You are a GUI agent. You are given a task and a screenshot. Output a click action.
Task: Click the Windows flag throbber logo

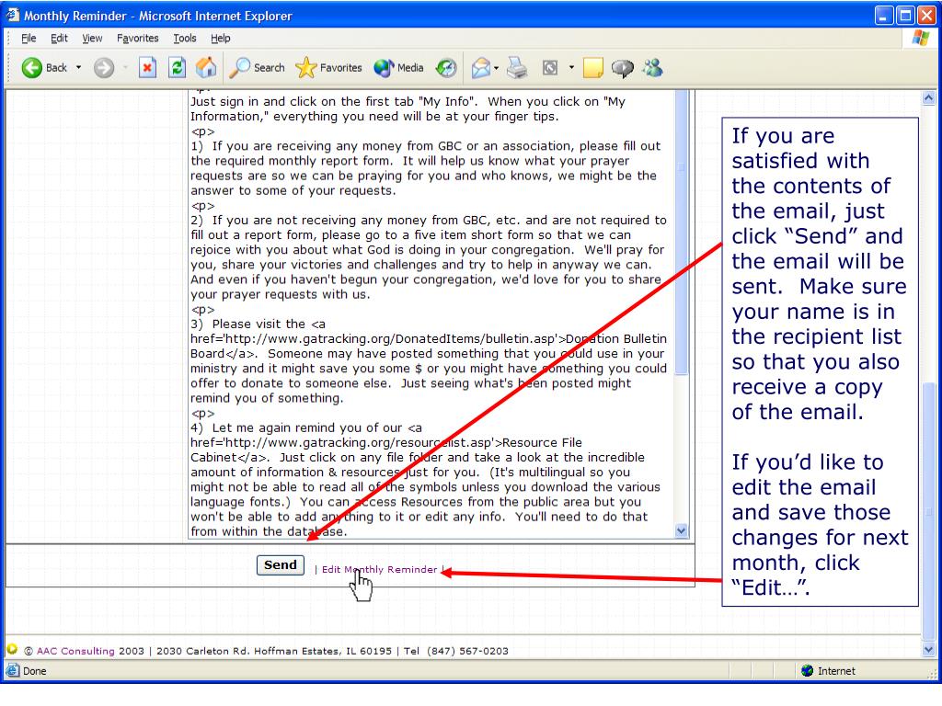coord(920,38)
